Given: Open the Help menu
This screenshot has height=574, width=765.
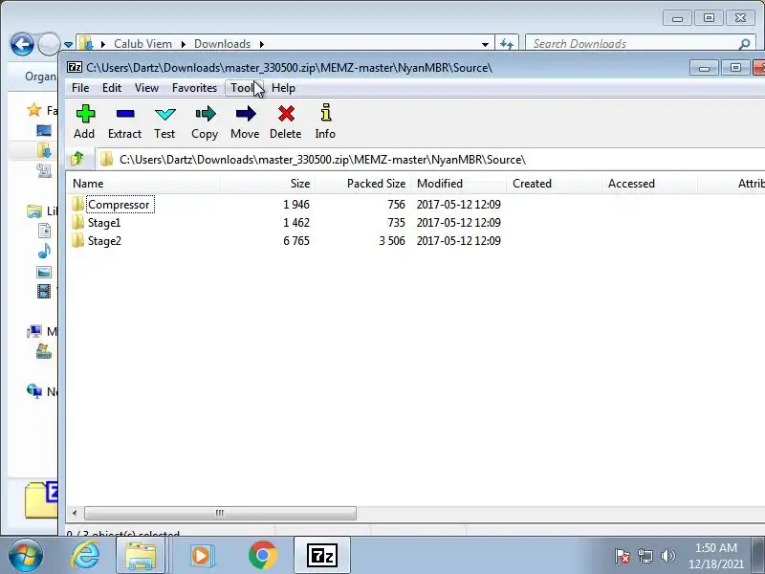Looking at the screenshot, I should pos(283,88).
